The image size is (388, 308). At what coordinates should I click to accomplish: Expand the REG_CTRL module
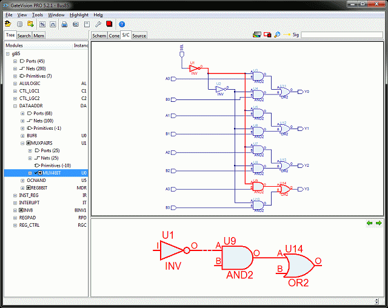(x=15, y=226)
